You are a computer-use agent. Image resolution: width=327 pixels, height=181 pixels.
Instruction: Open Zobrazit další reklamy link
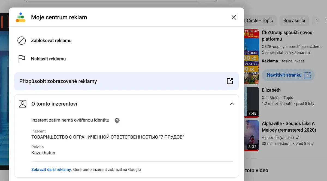51,170
